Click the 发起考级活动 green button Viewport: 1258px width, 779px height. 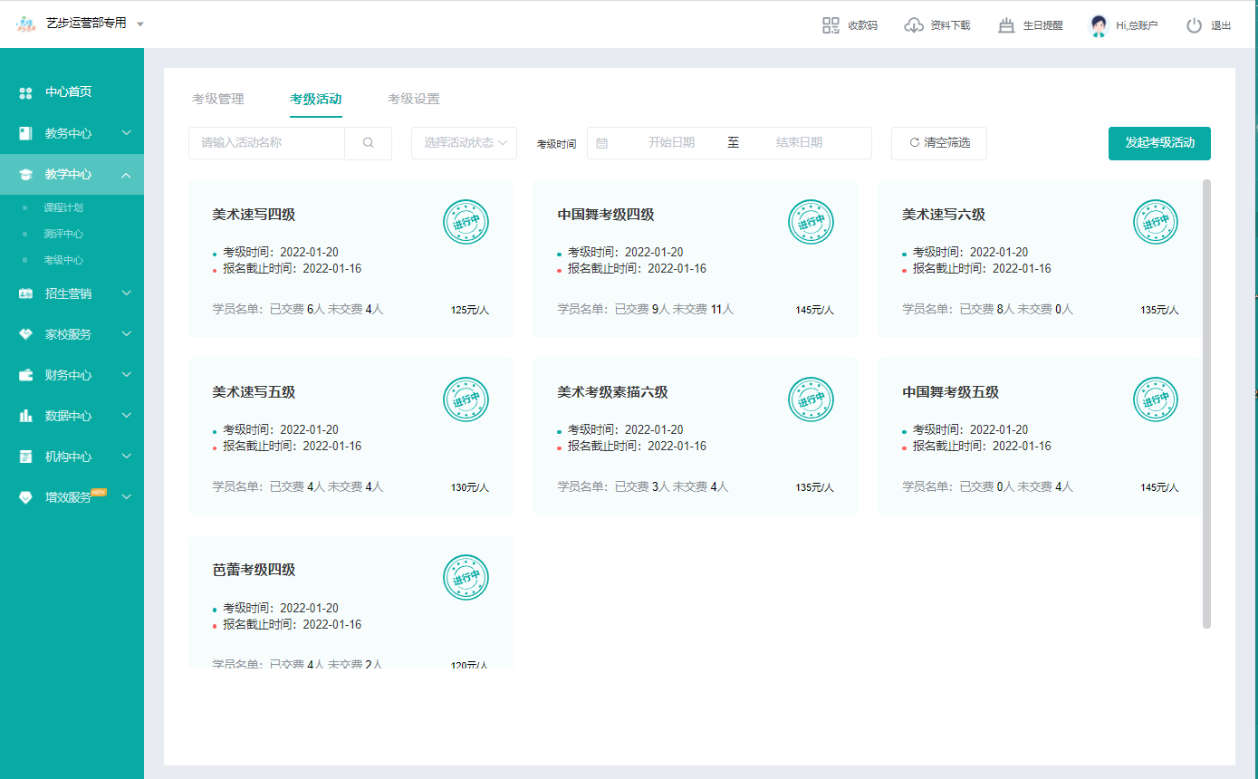click(1159, 143)
